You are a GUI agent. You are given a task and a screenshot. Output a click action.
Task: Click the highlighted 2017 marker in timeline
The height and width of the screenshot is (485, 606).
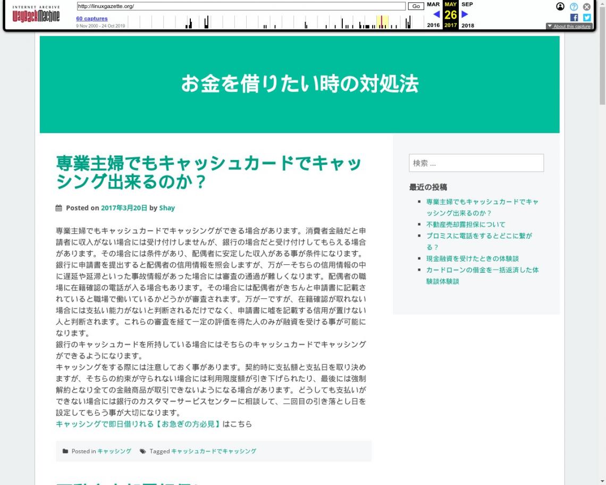click(x=382, y=22)
